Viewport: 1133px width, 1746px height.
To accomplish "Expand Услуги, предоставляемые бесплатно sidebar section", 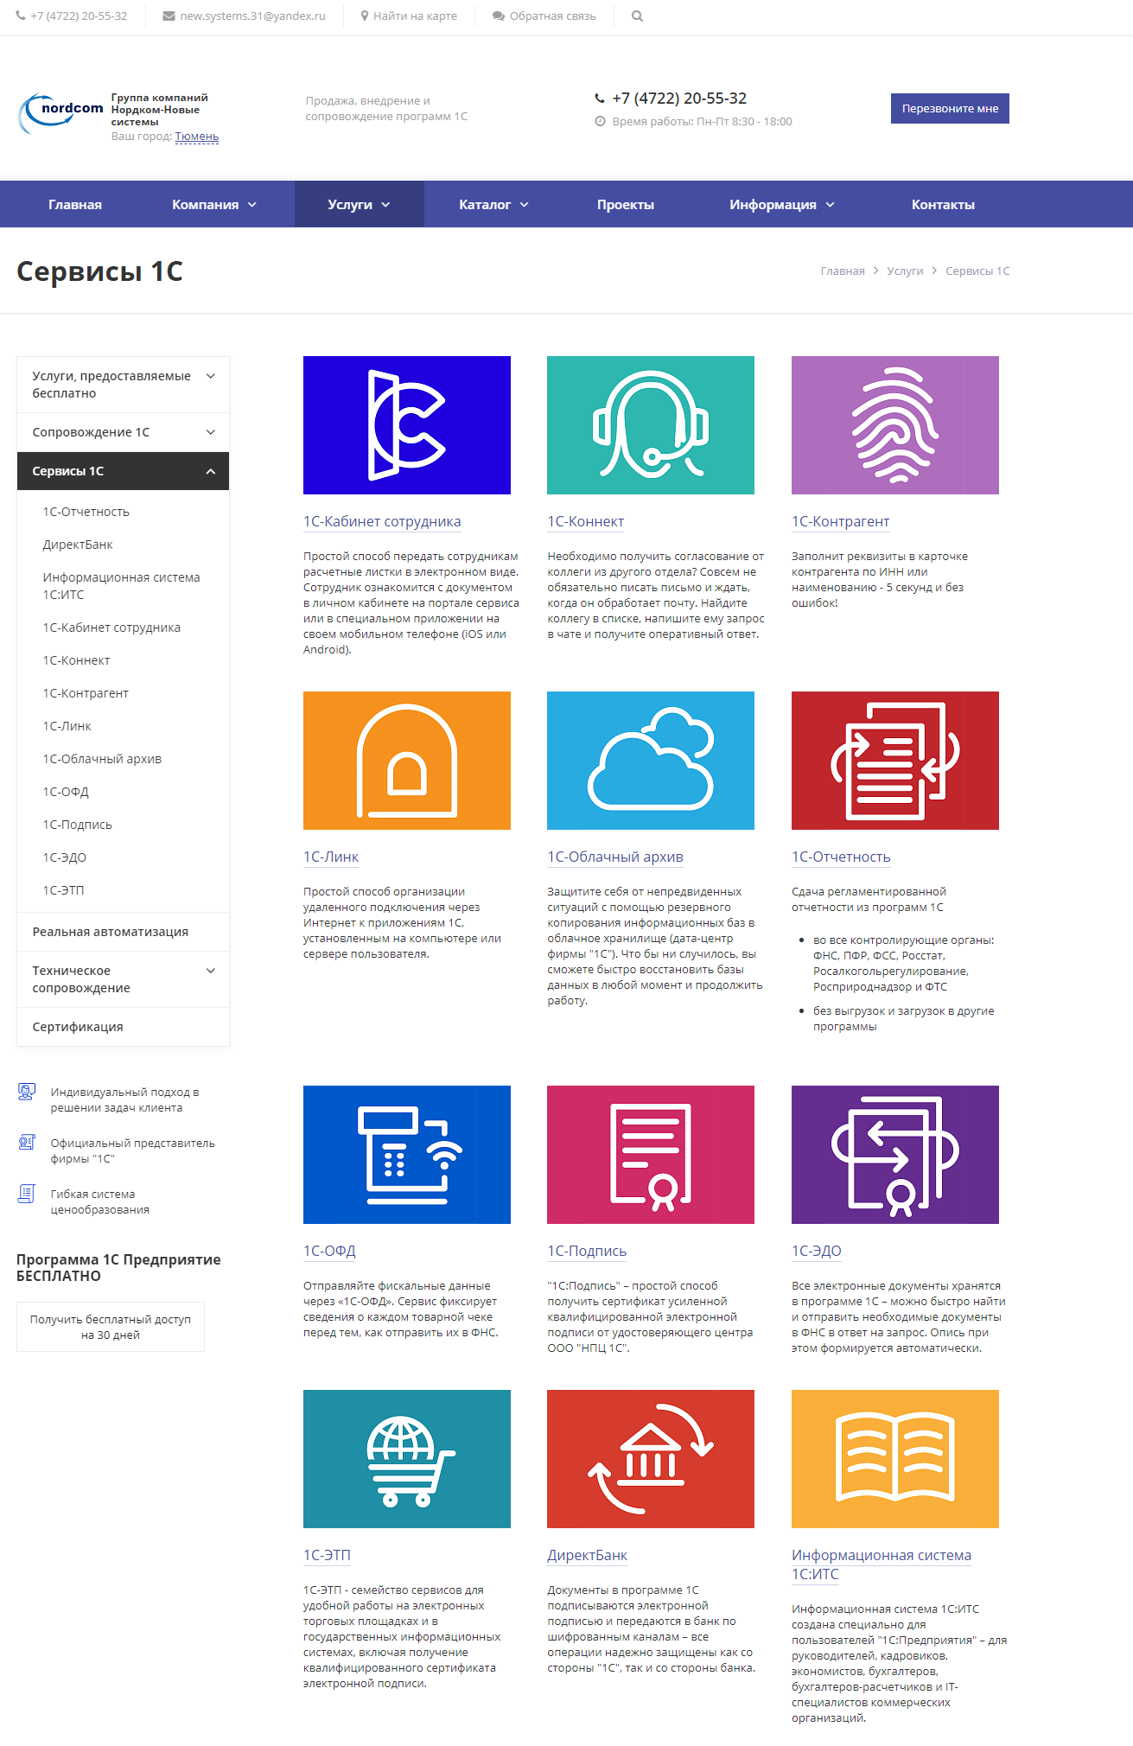I will [211, 376].
